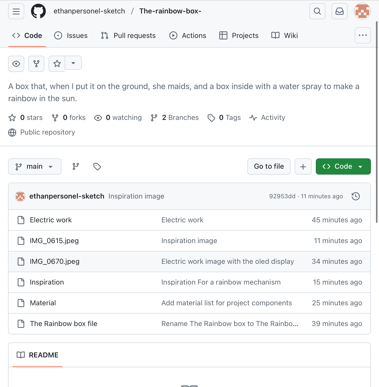This screenshot has width=379, height=387.
Task: Open the user profile avatar menu
Action: click(x=362, y=11)
